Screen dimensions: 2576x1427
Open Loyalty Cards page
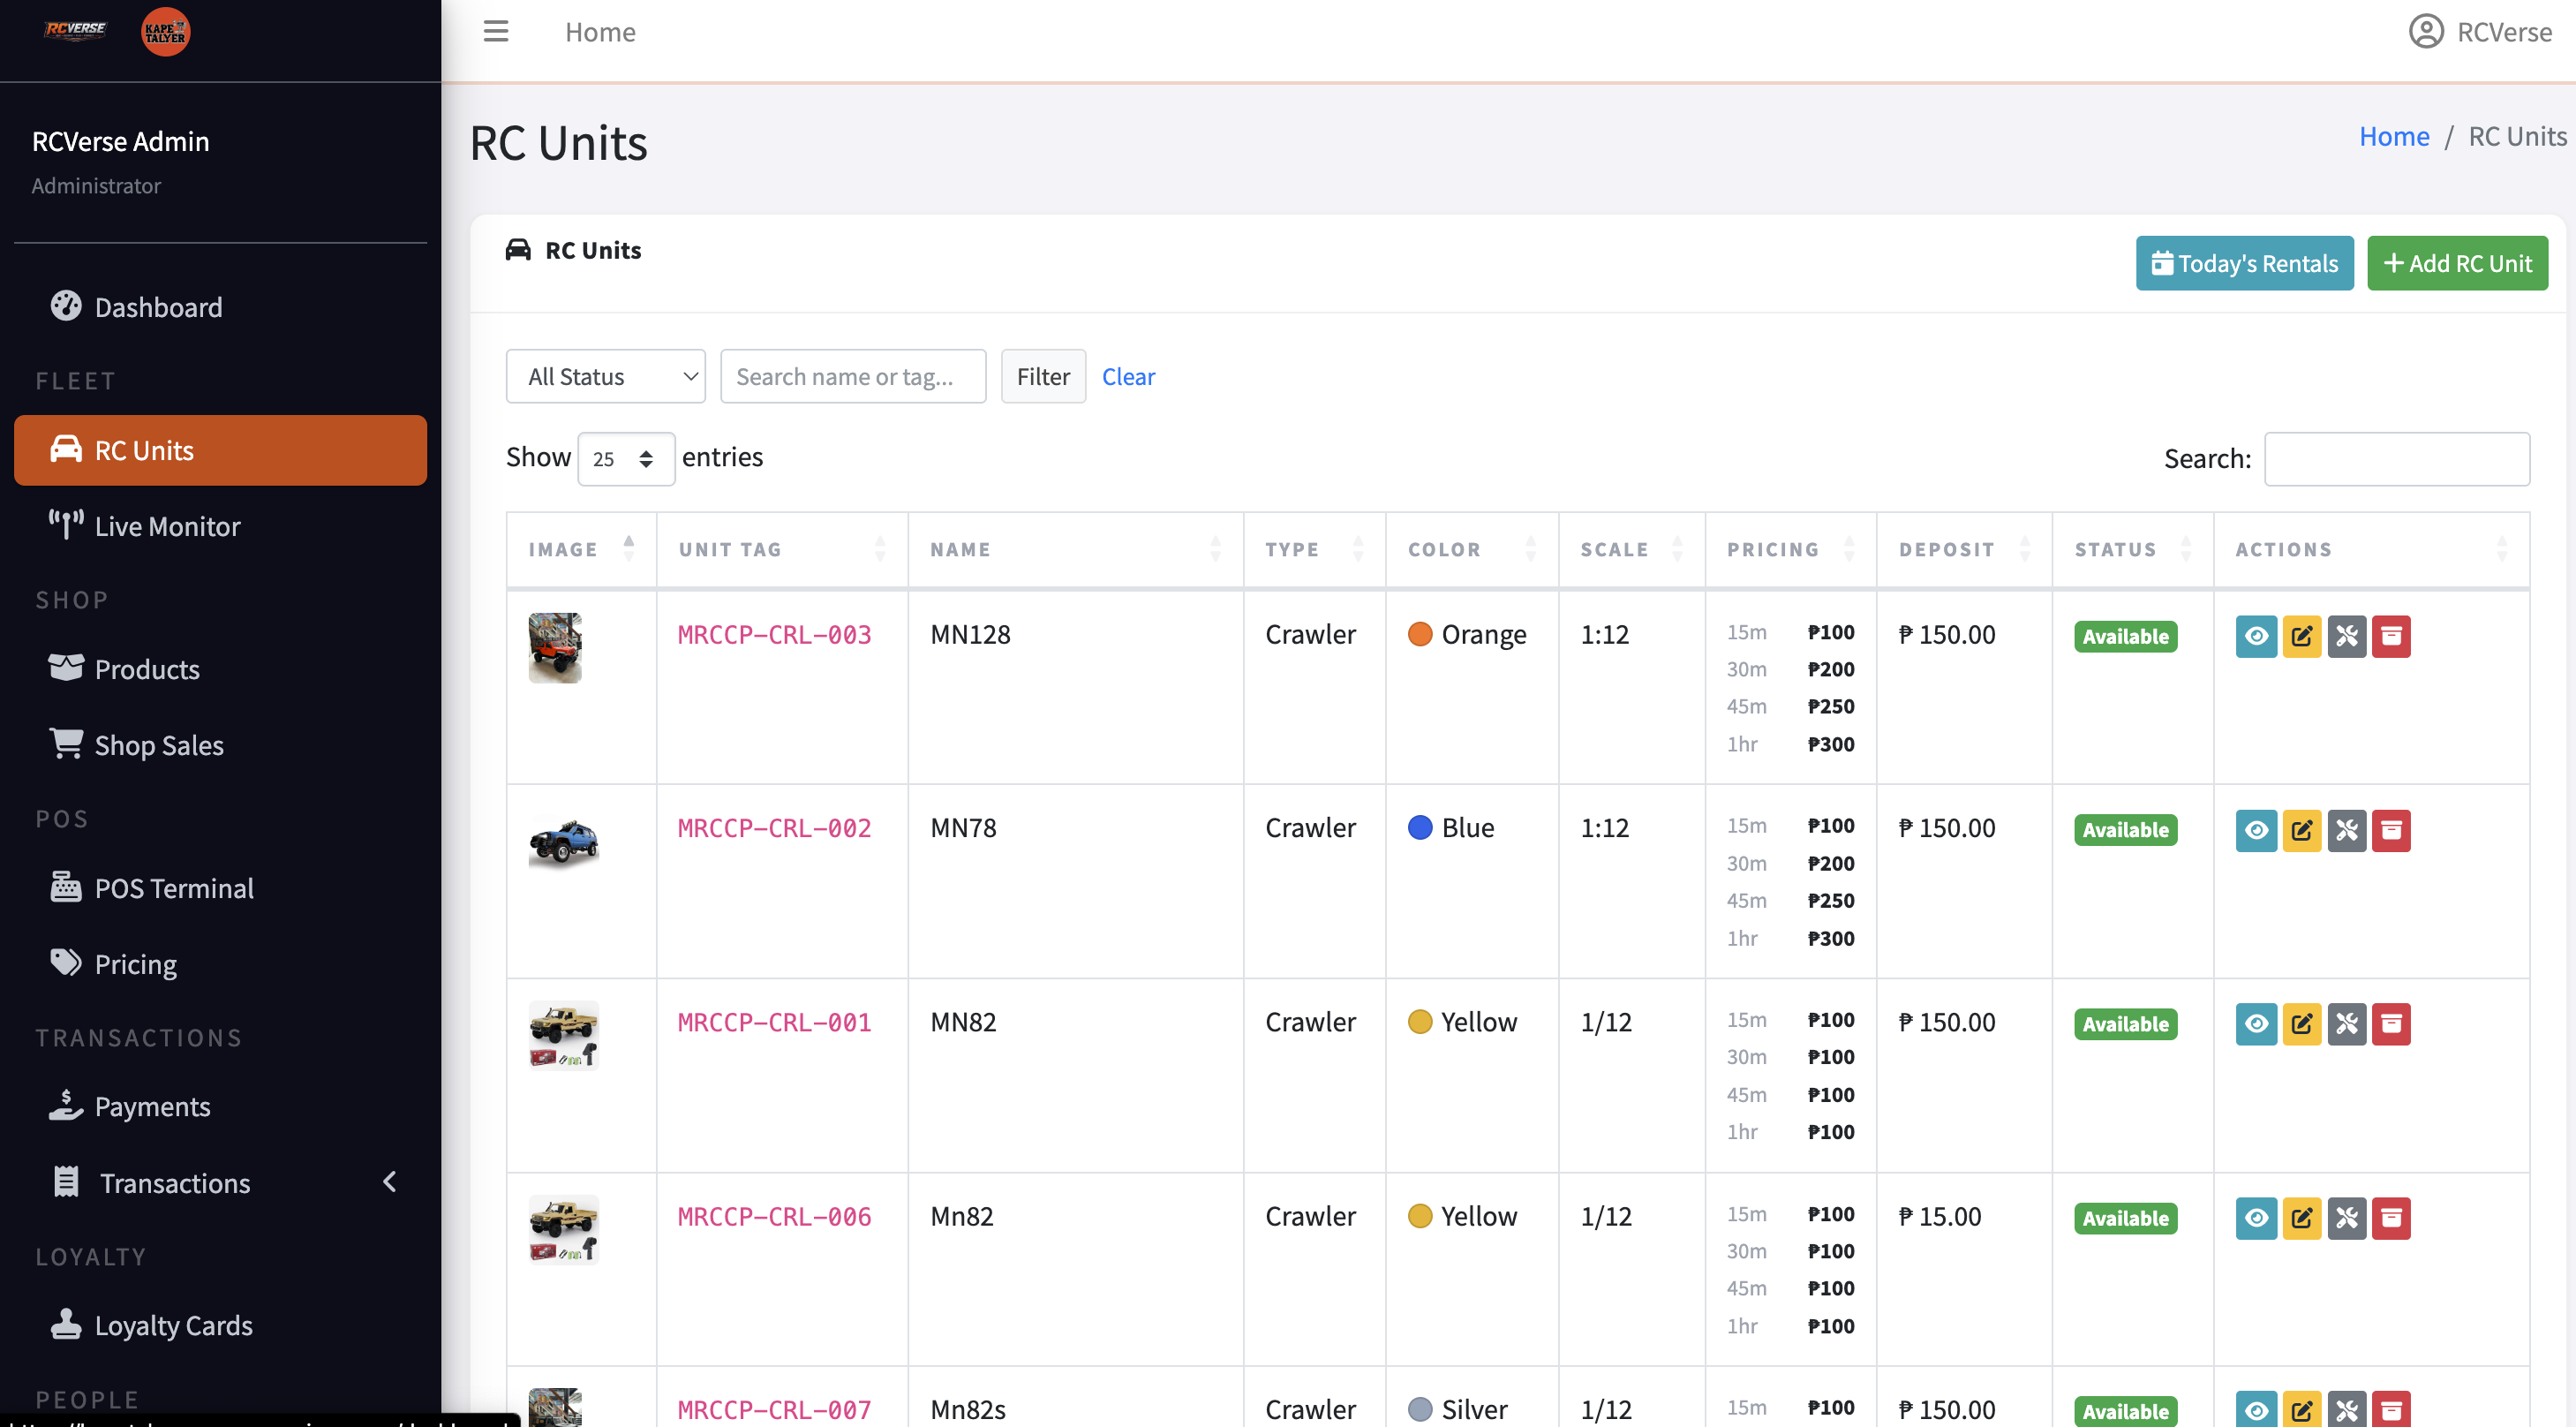[x=220, y=1325]
